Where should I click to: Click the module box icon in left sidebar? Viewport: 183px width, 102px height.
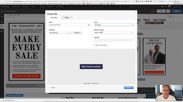[x=2, y=26]
